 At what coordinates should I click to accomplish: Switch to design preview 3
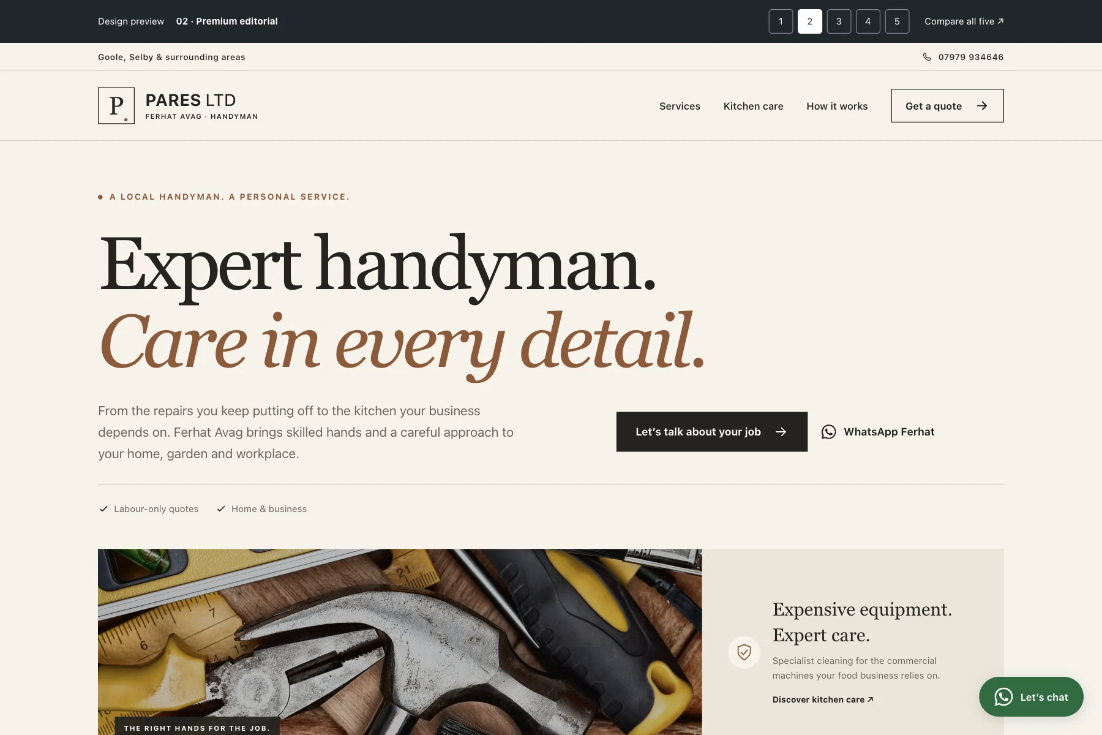click(x=839, y=21)
